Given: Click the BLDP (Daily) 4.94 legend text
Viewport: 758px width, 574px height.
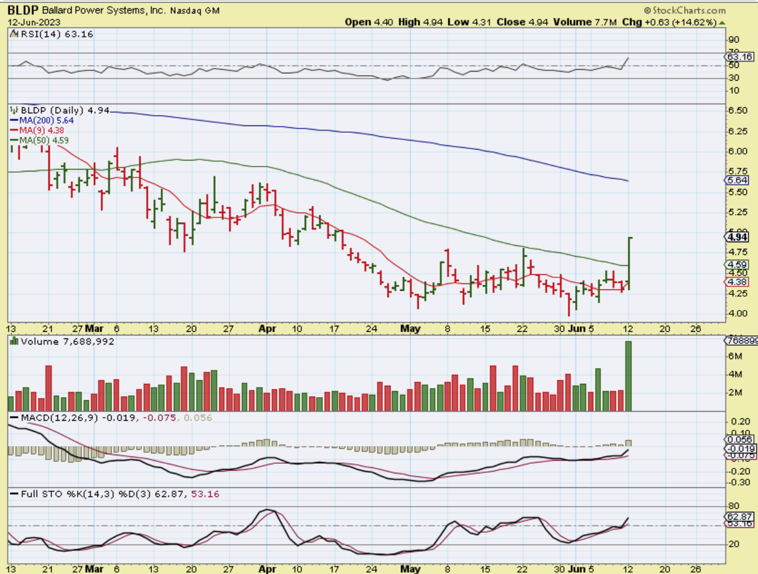Looking at the screenshot, I should point(65,111).
